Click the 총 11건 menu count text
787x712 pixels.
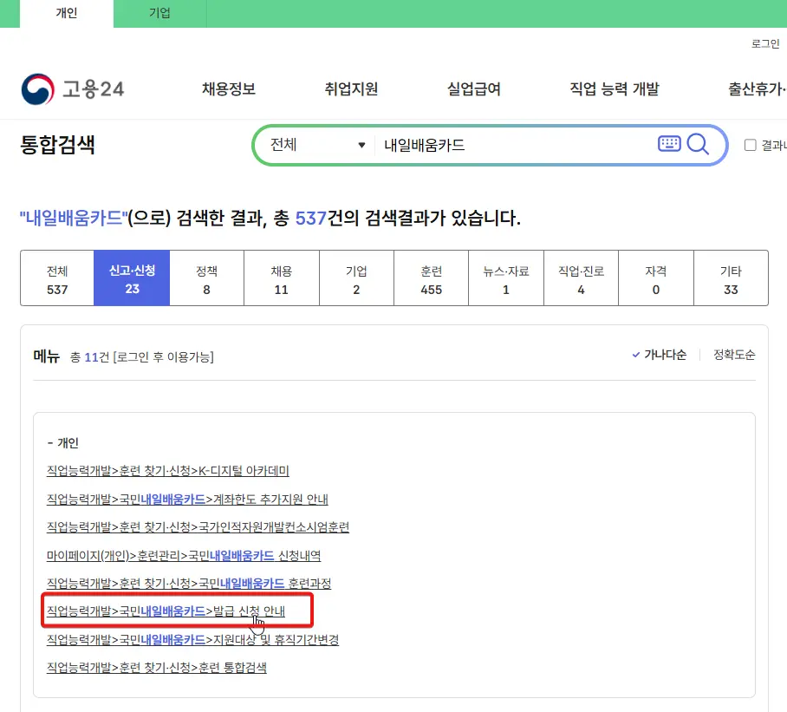(x=89, y=357)
